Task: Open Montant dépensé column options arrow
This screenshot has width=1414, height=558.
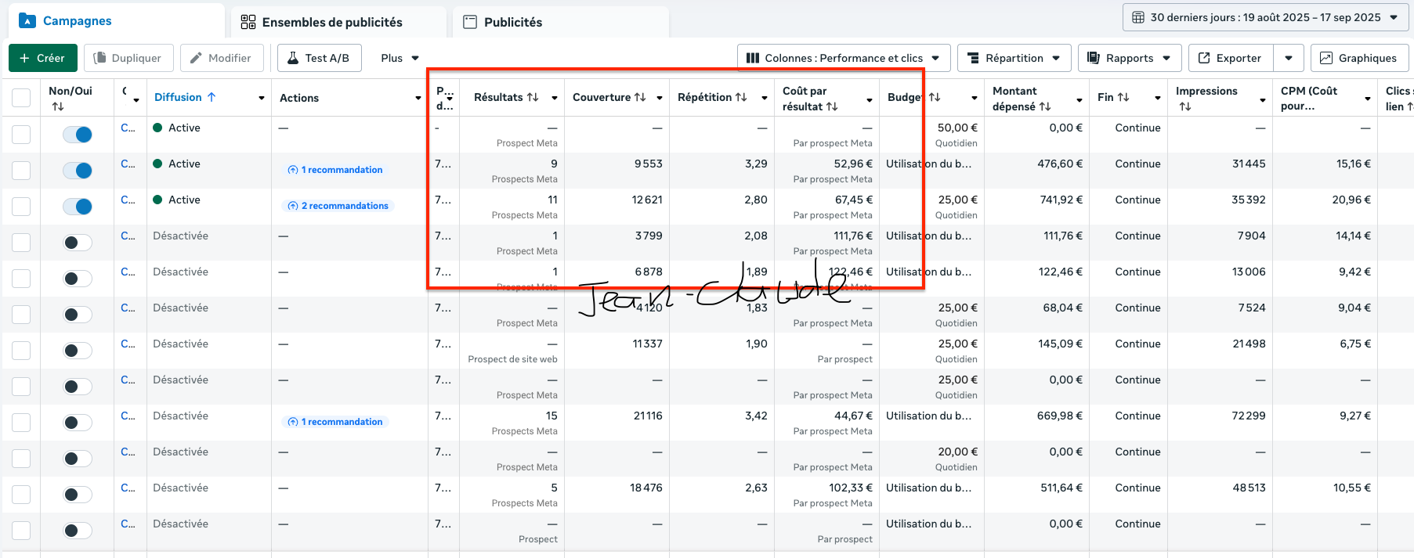Action: click(x=1079, y=99)
